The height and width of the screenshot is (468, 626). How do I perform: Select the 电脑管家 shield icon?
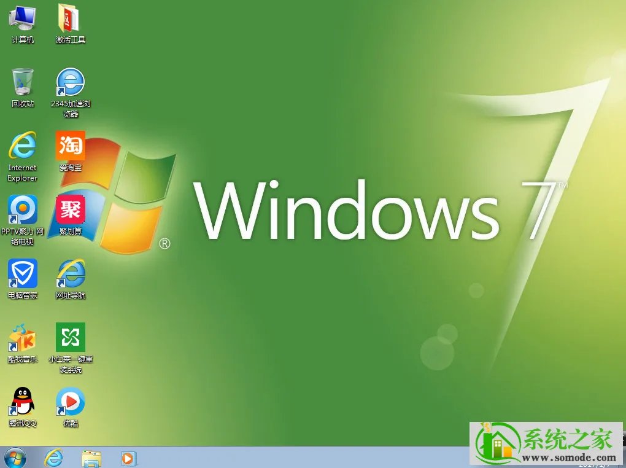pos(23,274)
